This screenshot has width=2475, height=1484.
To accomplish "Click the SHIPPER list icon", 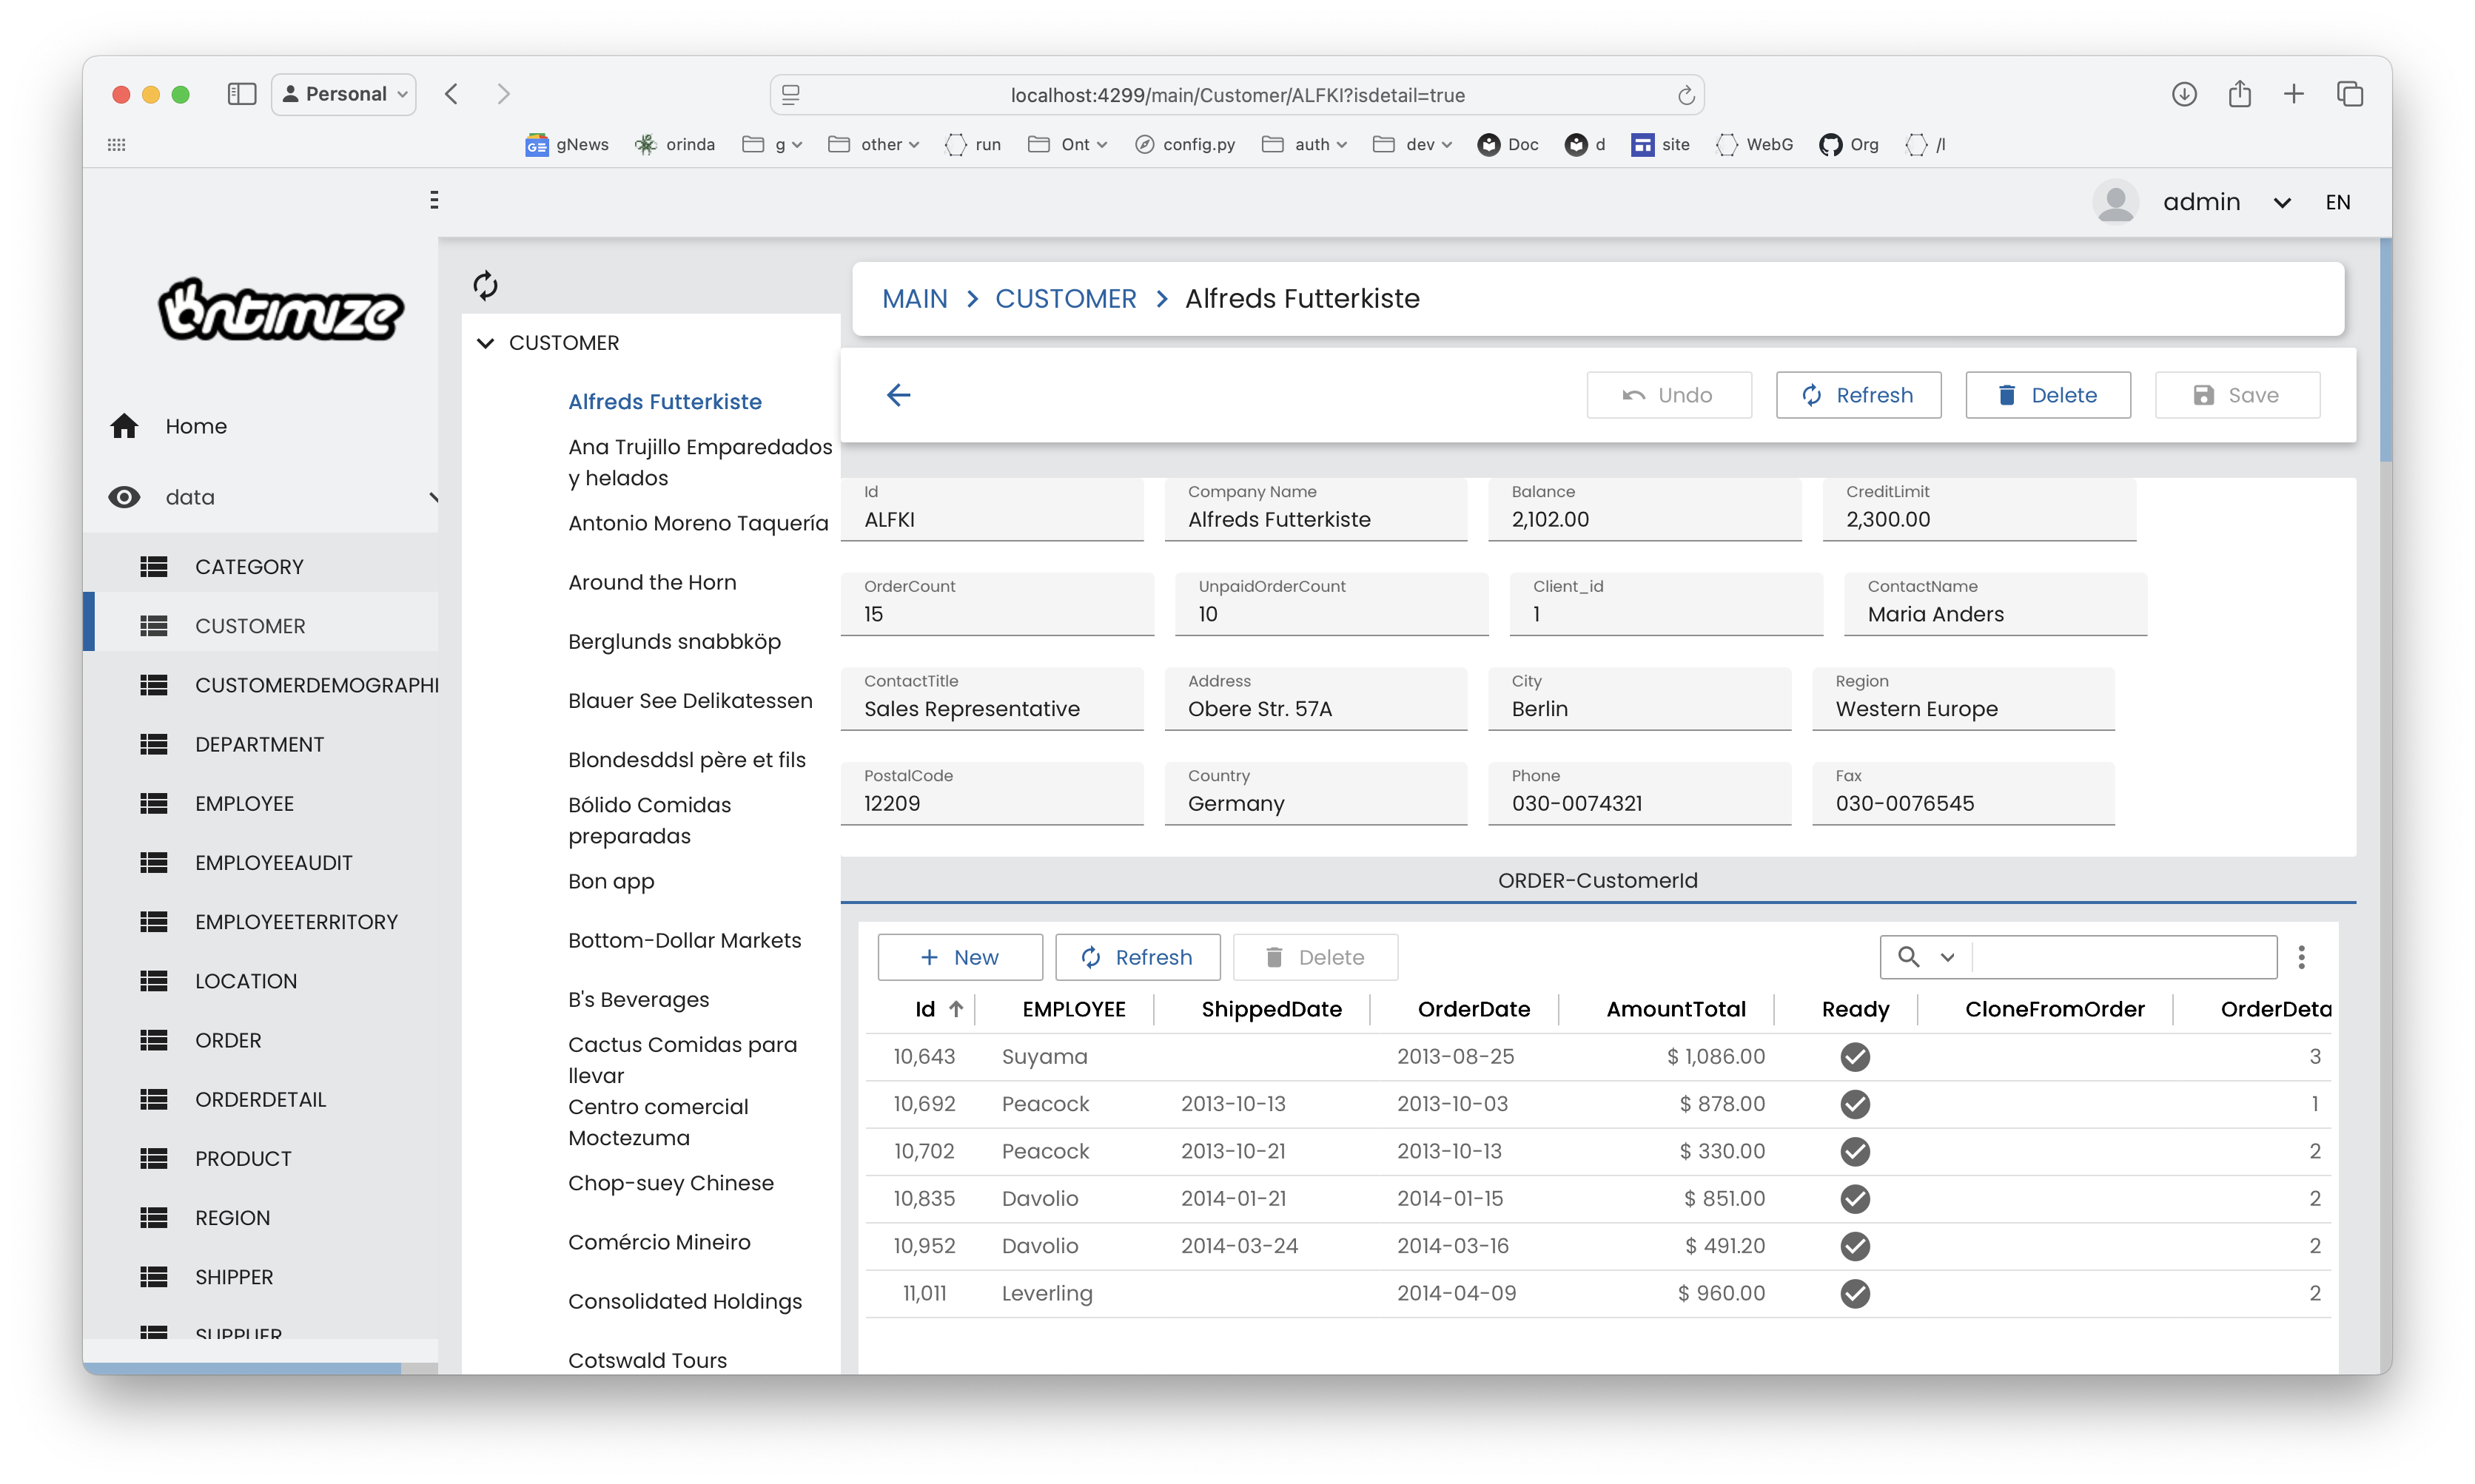I will coord(153,1277).
